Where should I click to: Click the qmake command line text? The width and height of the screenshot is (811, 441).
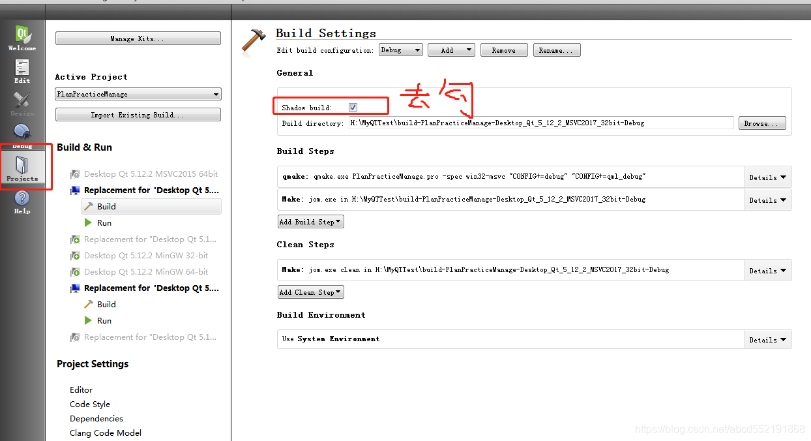point(464,176)
